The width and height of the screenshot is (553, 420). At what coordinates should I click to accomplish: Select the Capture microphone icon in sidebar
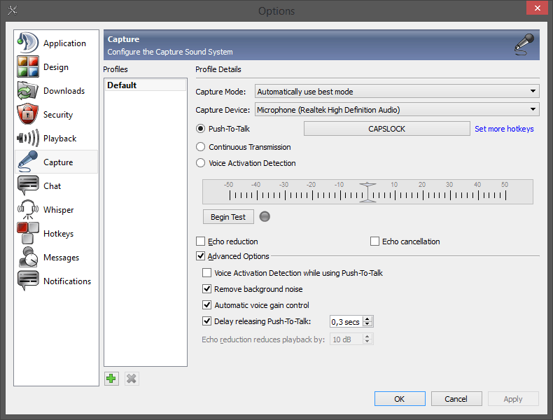point(28,162)
